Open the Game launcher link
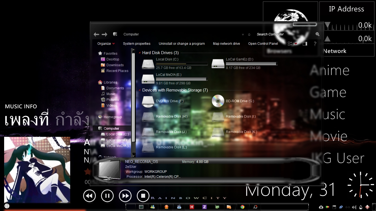Image resolution: width=376 pixels, height=211 pixels. click(x=328, y=93)
